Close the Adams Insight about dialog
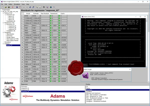This screenshot has height=106, width=150. pyautogui.click(x=130, y=69)
